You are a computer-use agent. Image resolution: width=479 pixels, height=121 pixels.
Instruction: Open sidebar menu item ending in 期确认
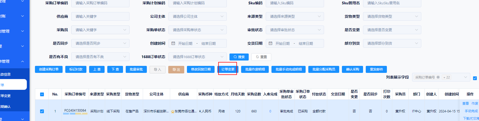pos(14,107)
